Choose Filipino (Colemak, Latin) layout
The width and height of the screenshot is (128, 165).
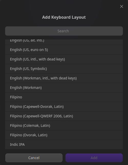64,126
